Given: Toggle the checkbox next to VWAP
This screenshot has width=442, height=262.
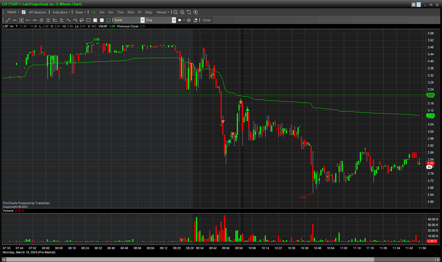Looking at the screenshot, I should click(x=24, y=12).
